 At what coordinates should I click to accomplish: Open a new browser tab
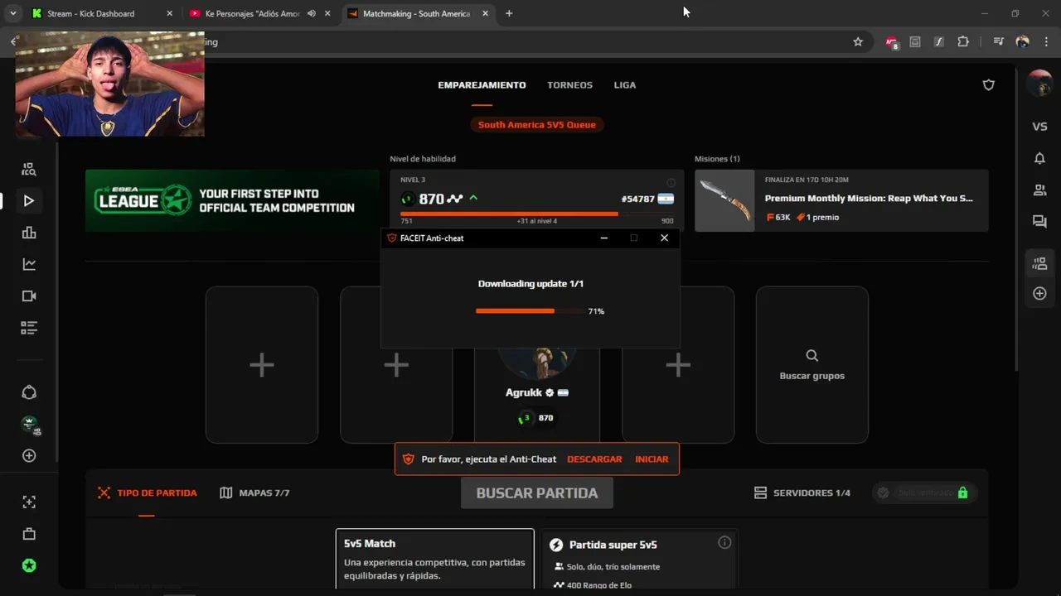(509, 13)
